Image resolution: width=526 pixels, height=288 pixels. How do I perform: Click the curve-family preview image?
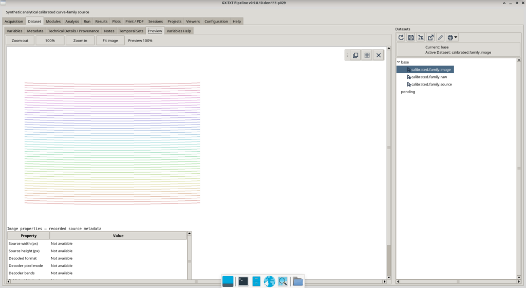(112, 143)
